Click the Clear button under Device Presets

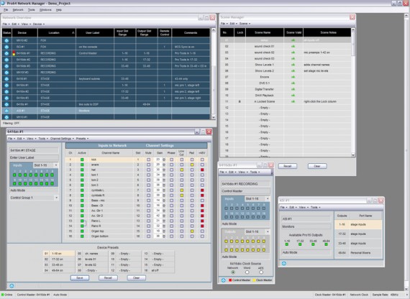(136, 278)
